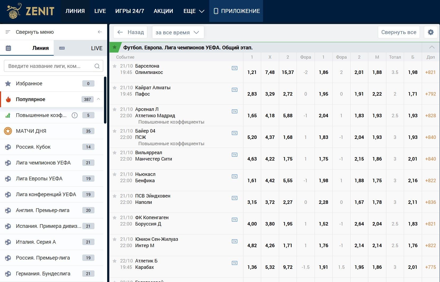Toggle green star on Лига чемпионов header
The image size is (440, 282).
pos(115,47)
